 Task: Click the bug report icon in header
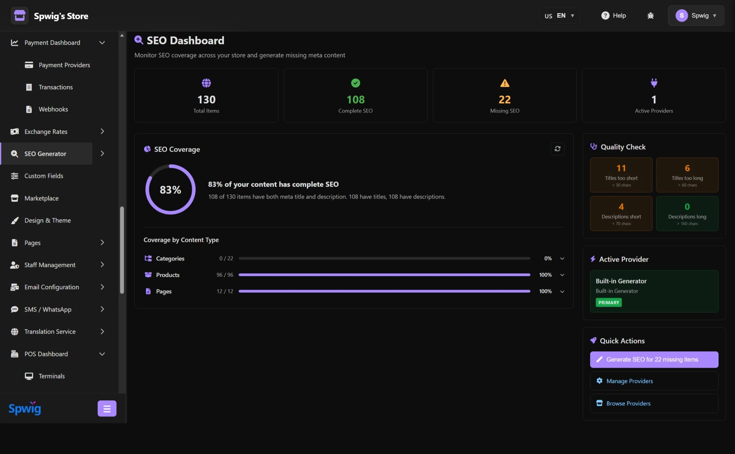[x=651, y=16]
